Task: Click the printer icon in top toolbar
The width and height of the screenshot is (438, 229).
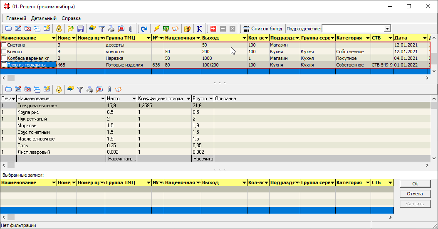Action: (x=111, y=29)
